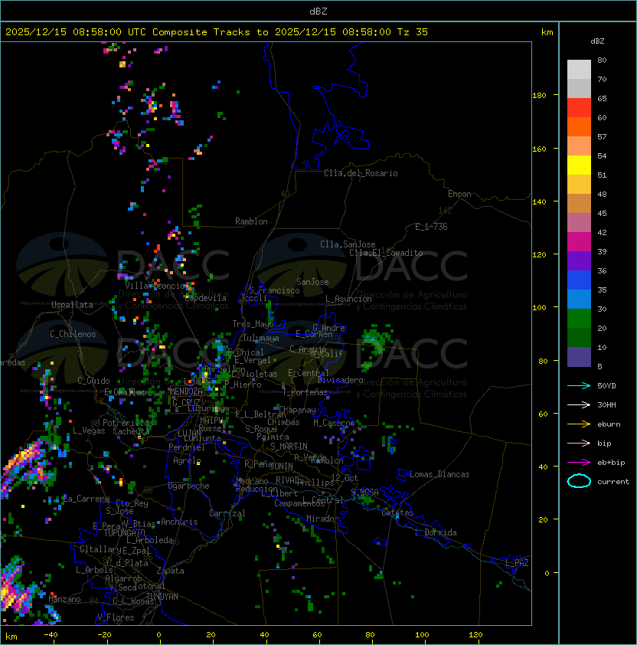Image resolution: width=637 pixels, height=645 pixels.
Task: Click the 'L_PAZ' label at east edge
Action: click(517, 563)
